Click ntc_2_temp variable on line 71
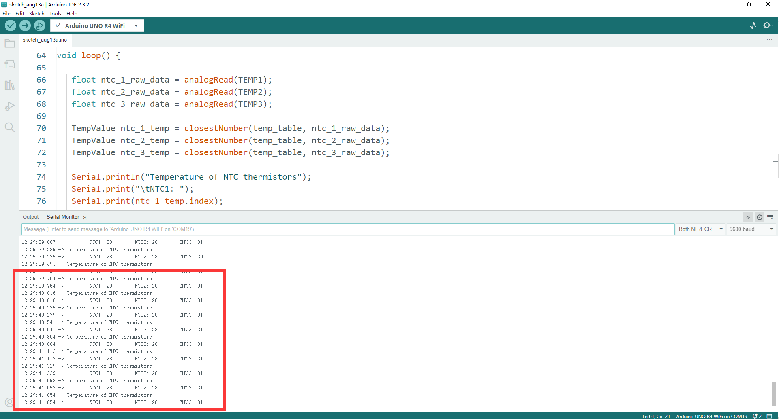 point(145,140)
